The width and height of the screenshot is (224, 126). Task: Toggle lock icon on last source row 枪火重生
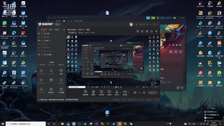click(42, 55)
